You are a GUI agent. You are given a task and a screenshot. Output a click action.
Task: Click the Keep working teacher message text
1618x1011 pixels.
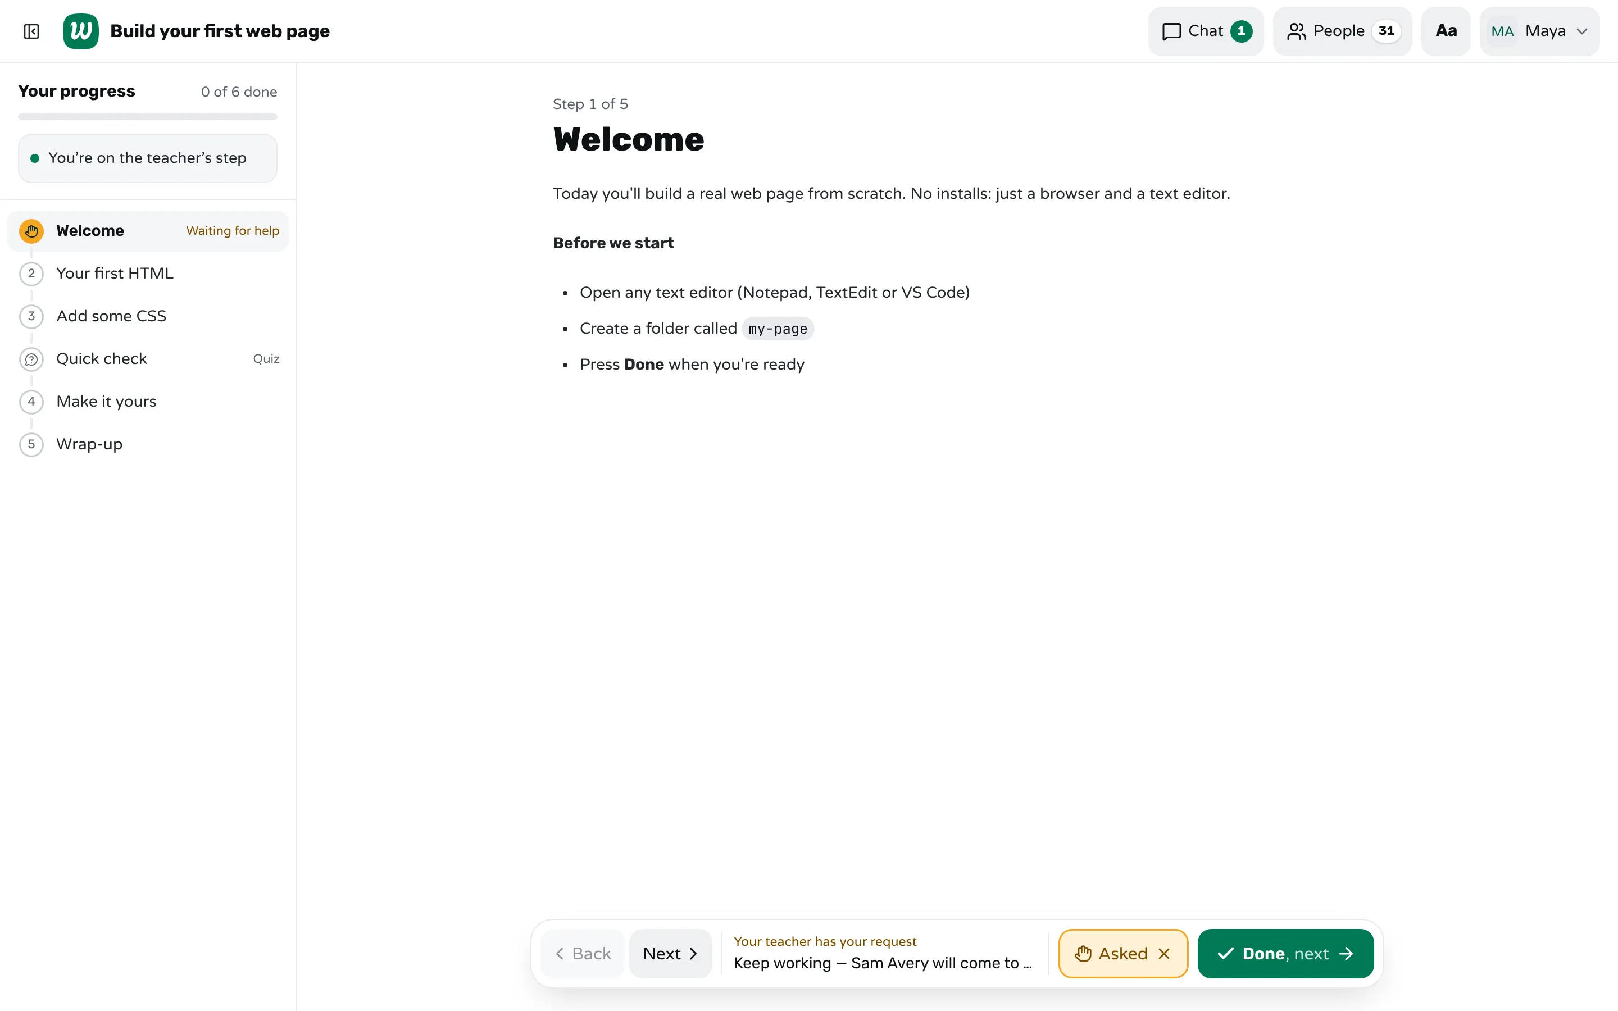[x=883, y=963]
